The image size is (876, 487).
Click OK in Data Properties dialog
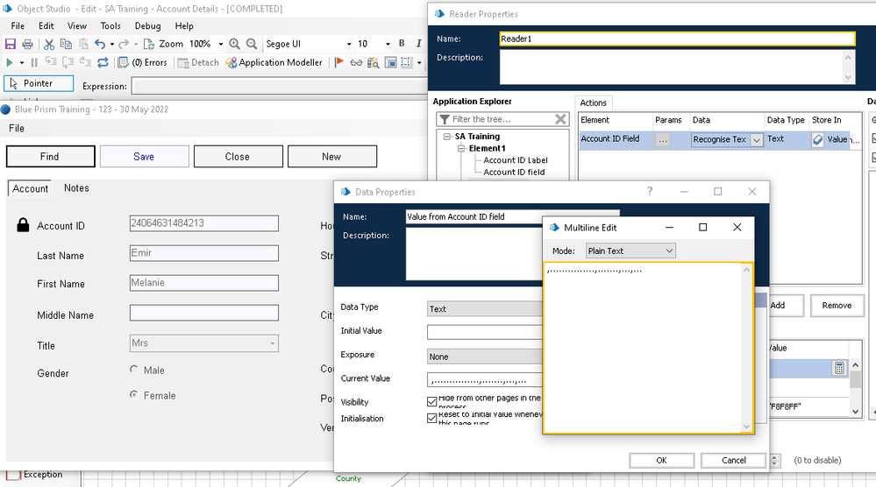661,460
